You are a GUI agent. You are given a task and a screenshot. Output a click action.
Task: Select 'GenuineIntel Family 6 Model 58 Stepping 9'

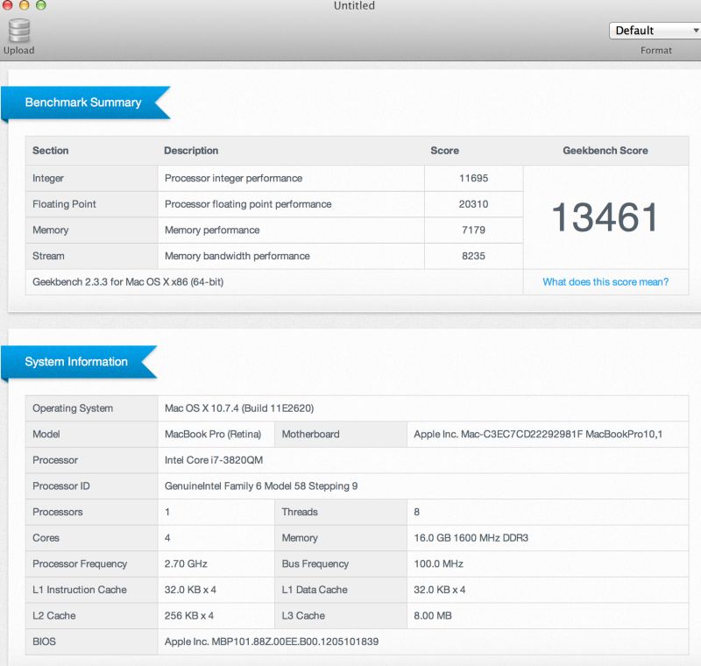261,485
